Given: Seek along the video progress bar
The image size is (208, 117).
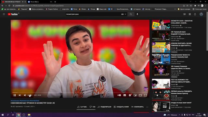Looking at the screenshot, I should 80,92.
